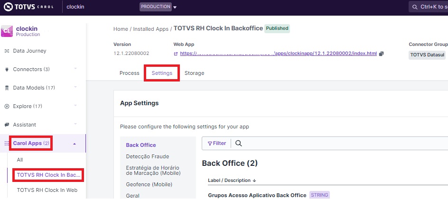Screen dimensions: 448x199
Task: Click the clockin tenant name in top bar
Action: pos(75,7)
